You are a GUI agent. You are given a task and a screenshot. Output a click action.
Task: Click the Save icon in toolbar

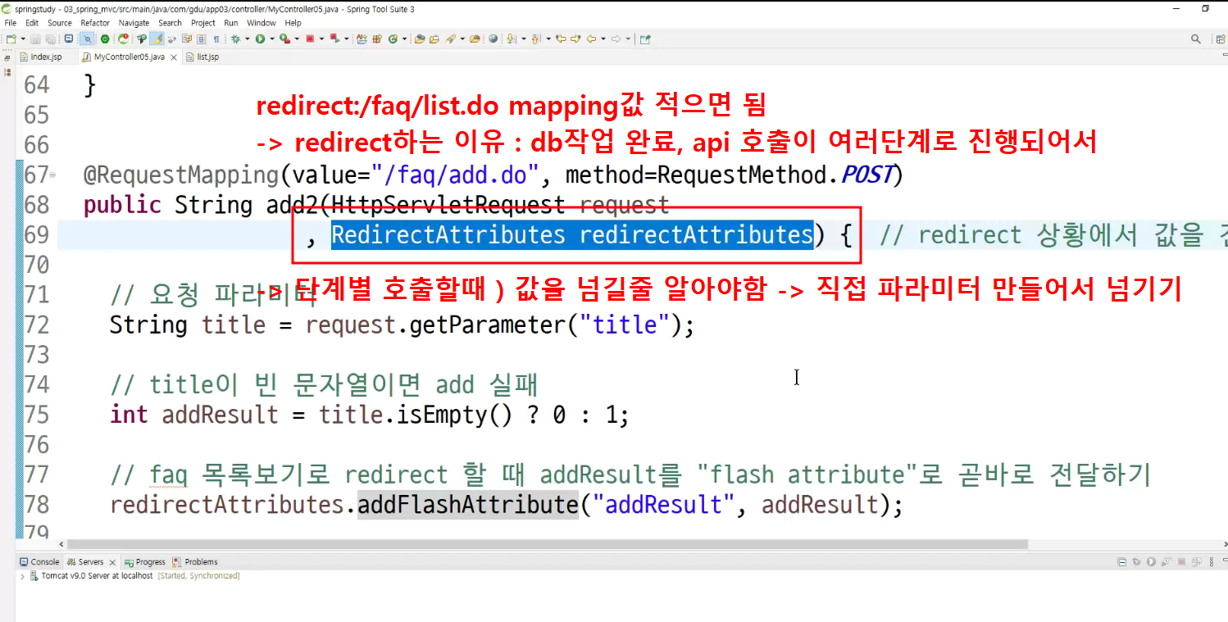(35, 39)
